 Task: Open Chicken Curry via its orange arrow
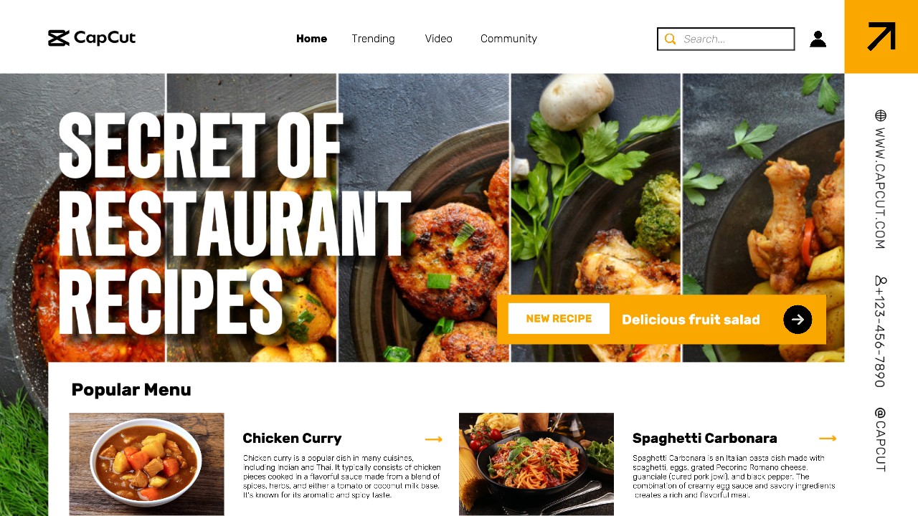pyautogui.click(x=433, y=439)
